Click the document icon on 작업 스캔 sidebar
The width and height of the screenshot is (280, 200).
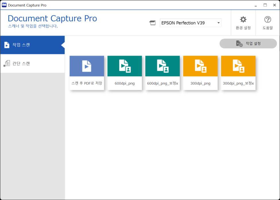tap(6, 45)
